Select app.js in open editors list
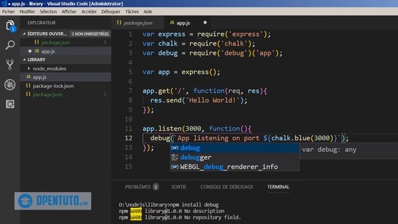398x224 pixels. (65, 51)
